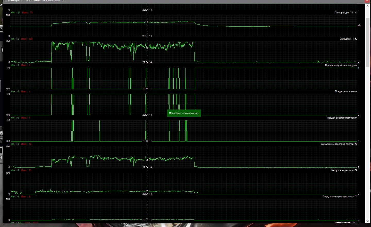Click the 'Мониторинг приостановлен' tooltip
The width and height of the screenshot is (371, 227).
tap(184, 113)
